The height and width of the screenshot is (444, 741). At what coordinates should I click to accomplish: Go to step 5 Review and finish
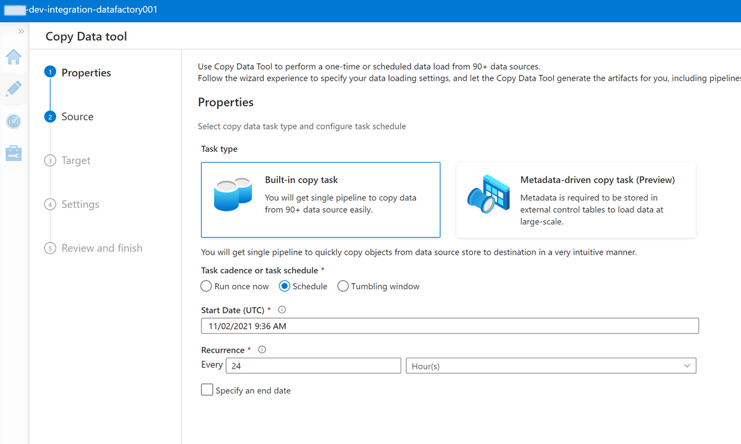93,248
